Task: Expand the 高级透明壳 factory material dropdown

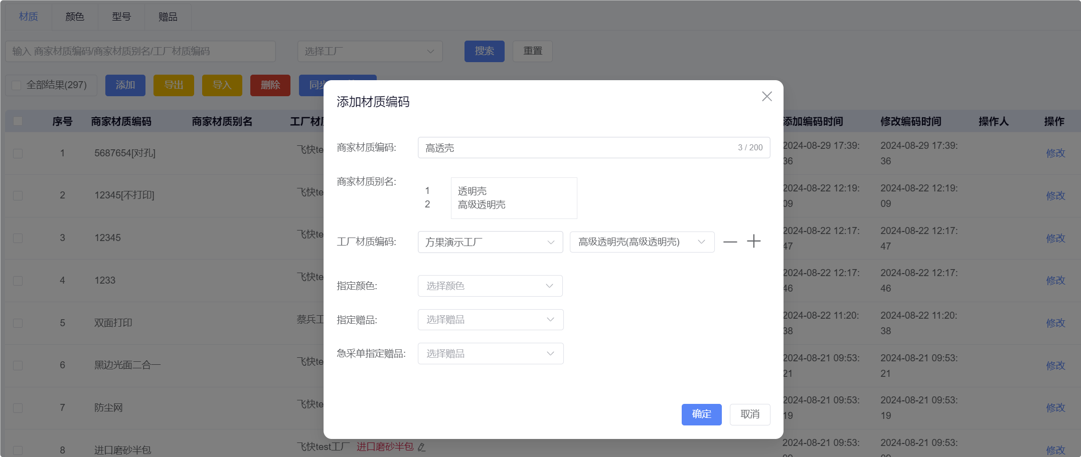Action: click(642, 242)
